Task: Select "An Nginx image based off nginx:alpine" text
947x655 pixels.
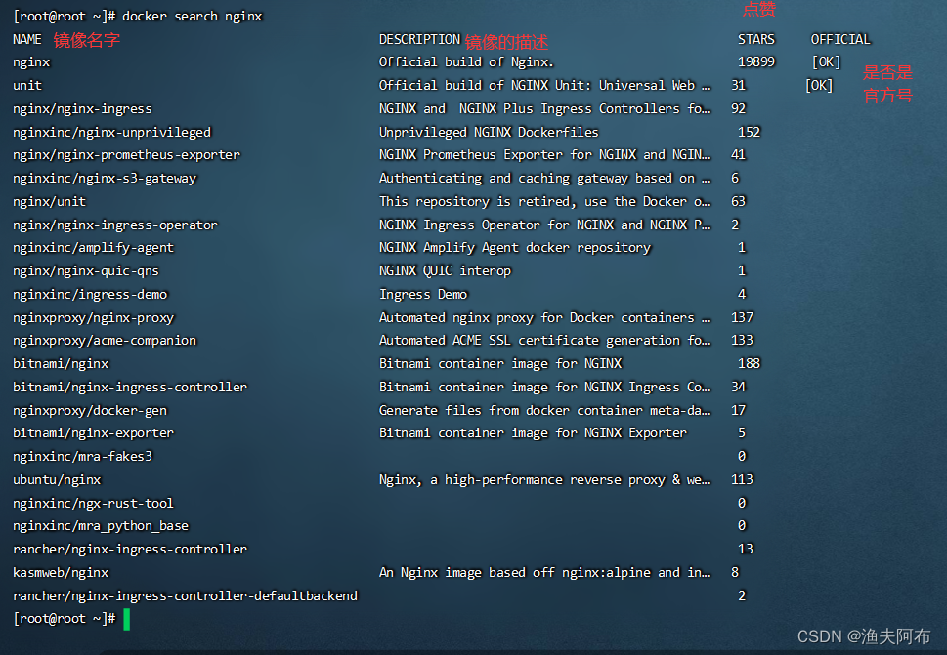Action: [x=544, y=573]
